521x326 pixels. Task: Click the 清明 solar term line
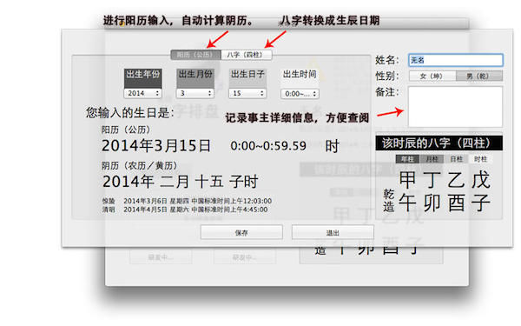(185, 210)
